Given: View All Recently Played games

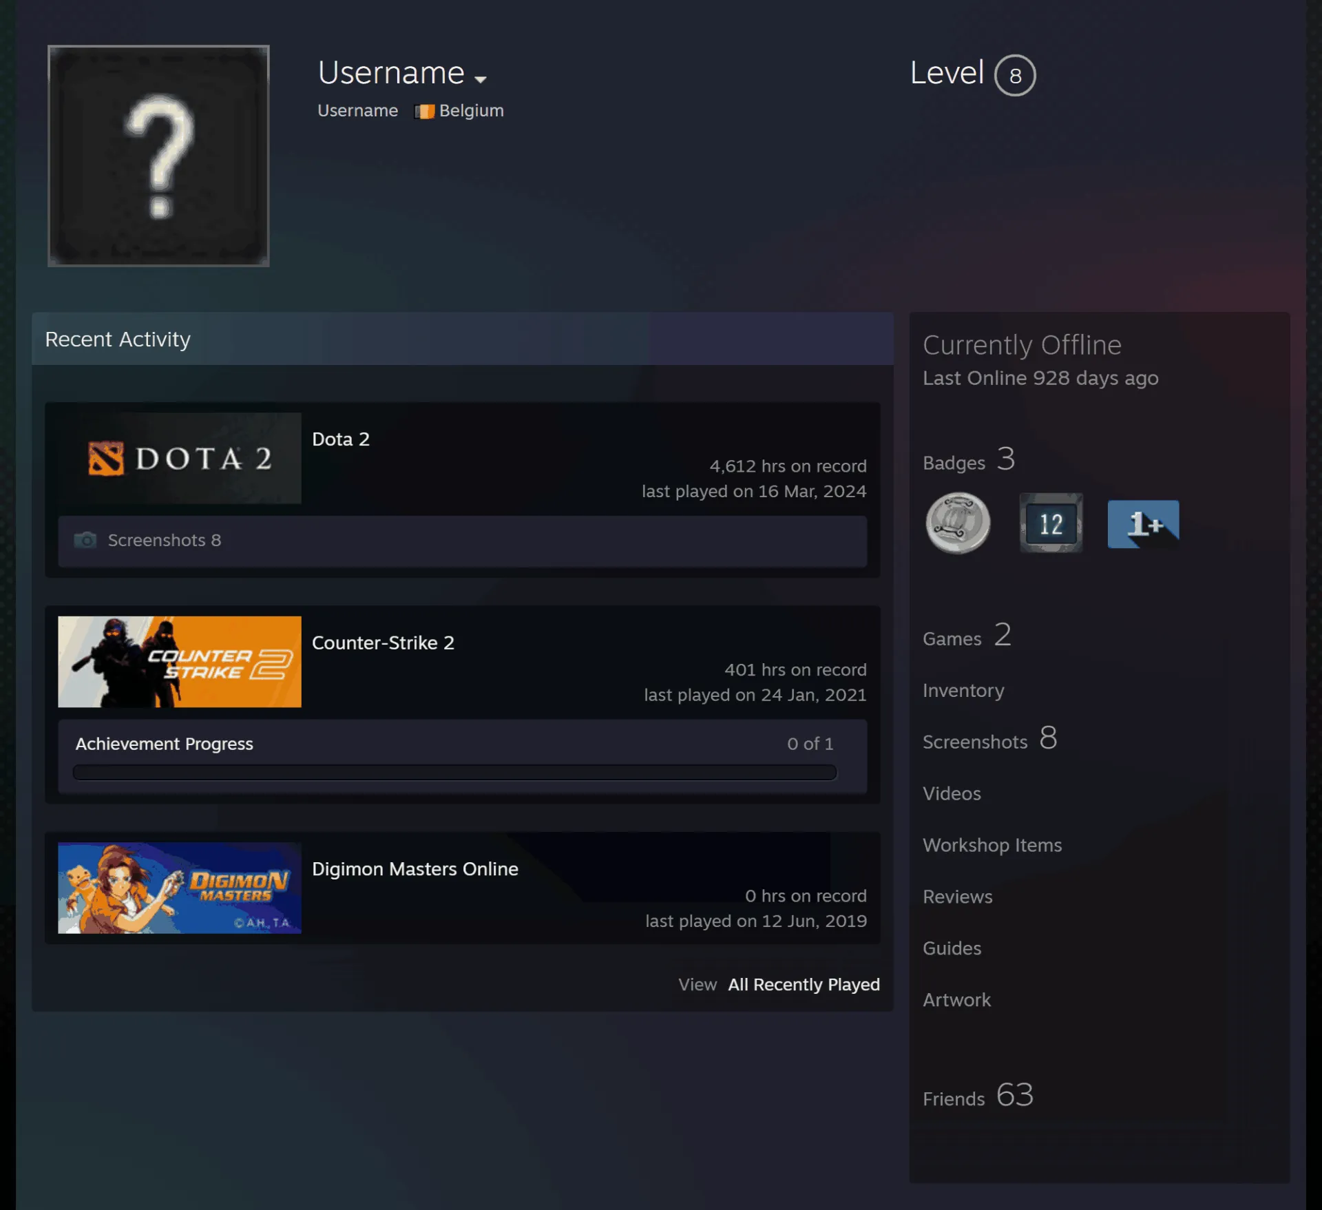Looking at the screenshot, I should pyautogui.click(x=804, y=984).
